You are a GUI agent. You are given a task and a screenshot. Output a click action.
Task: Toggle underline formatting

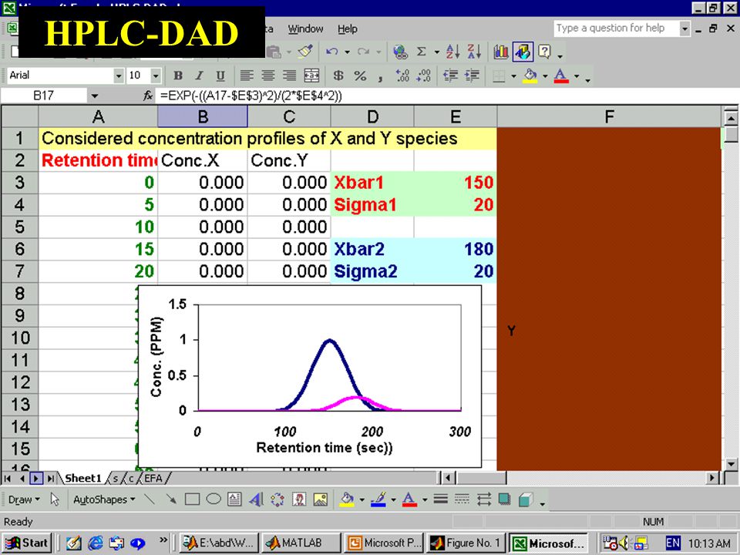[220, 76]
